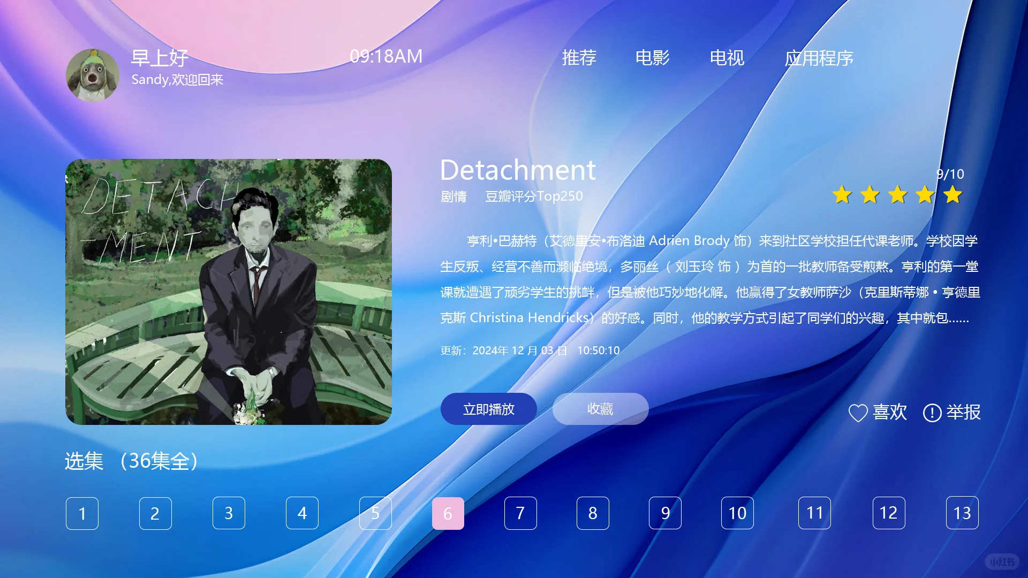The height and width of the screenshot is (578, 1028).
Task: Click the Detachment poster thumbnail
Action: 229,292
